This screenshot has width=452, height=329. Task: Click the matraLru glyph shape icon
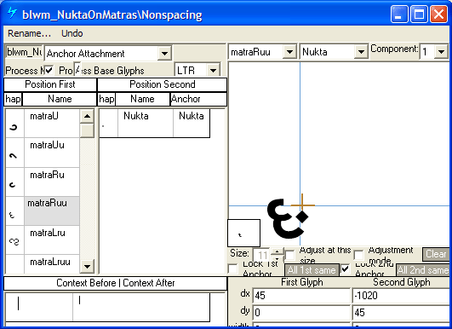(x=14, y=241)
